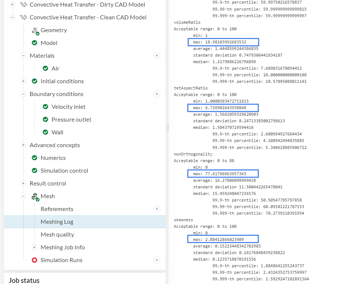Click green check icon beside Model
This screenshot has height=284, width=353.
34,43
